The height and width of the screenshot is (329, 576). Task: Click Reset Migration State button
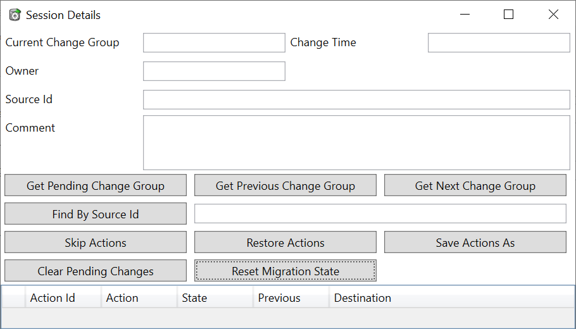pos(285,271)
